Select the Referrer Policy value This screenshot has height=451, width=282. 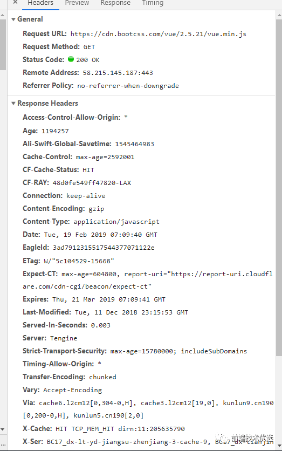tap(128, 86)
